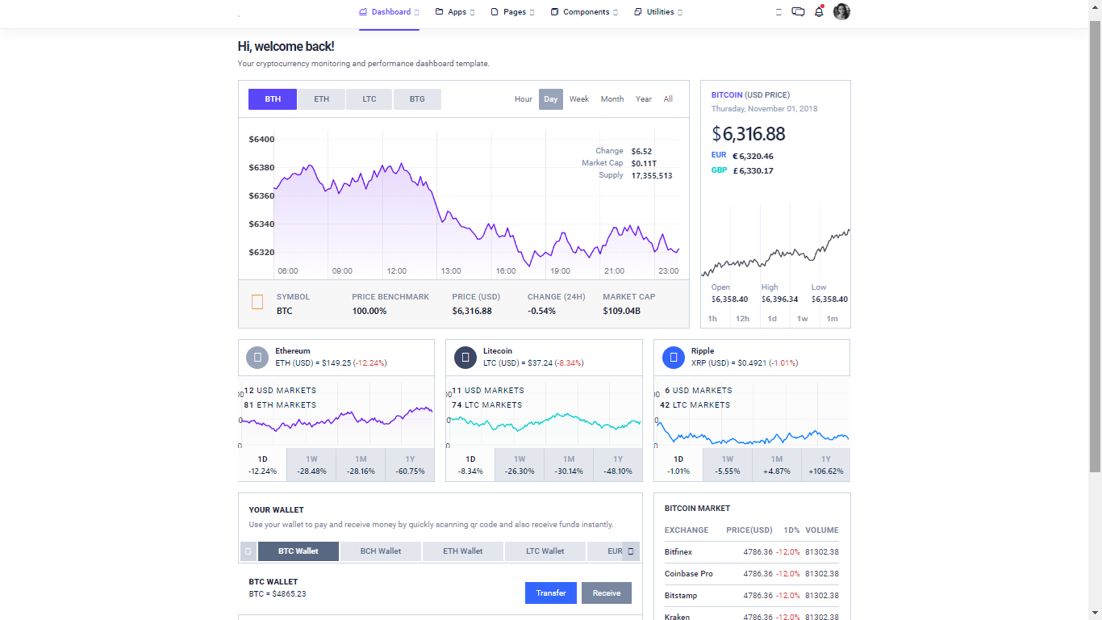1102x620 pixels.
Task: Expand the Utilities menu caret
Action: click(680, 12)
